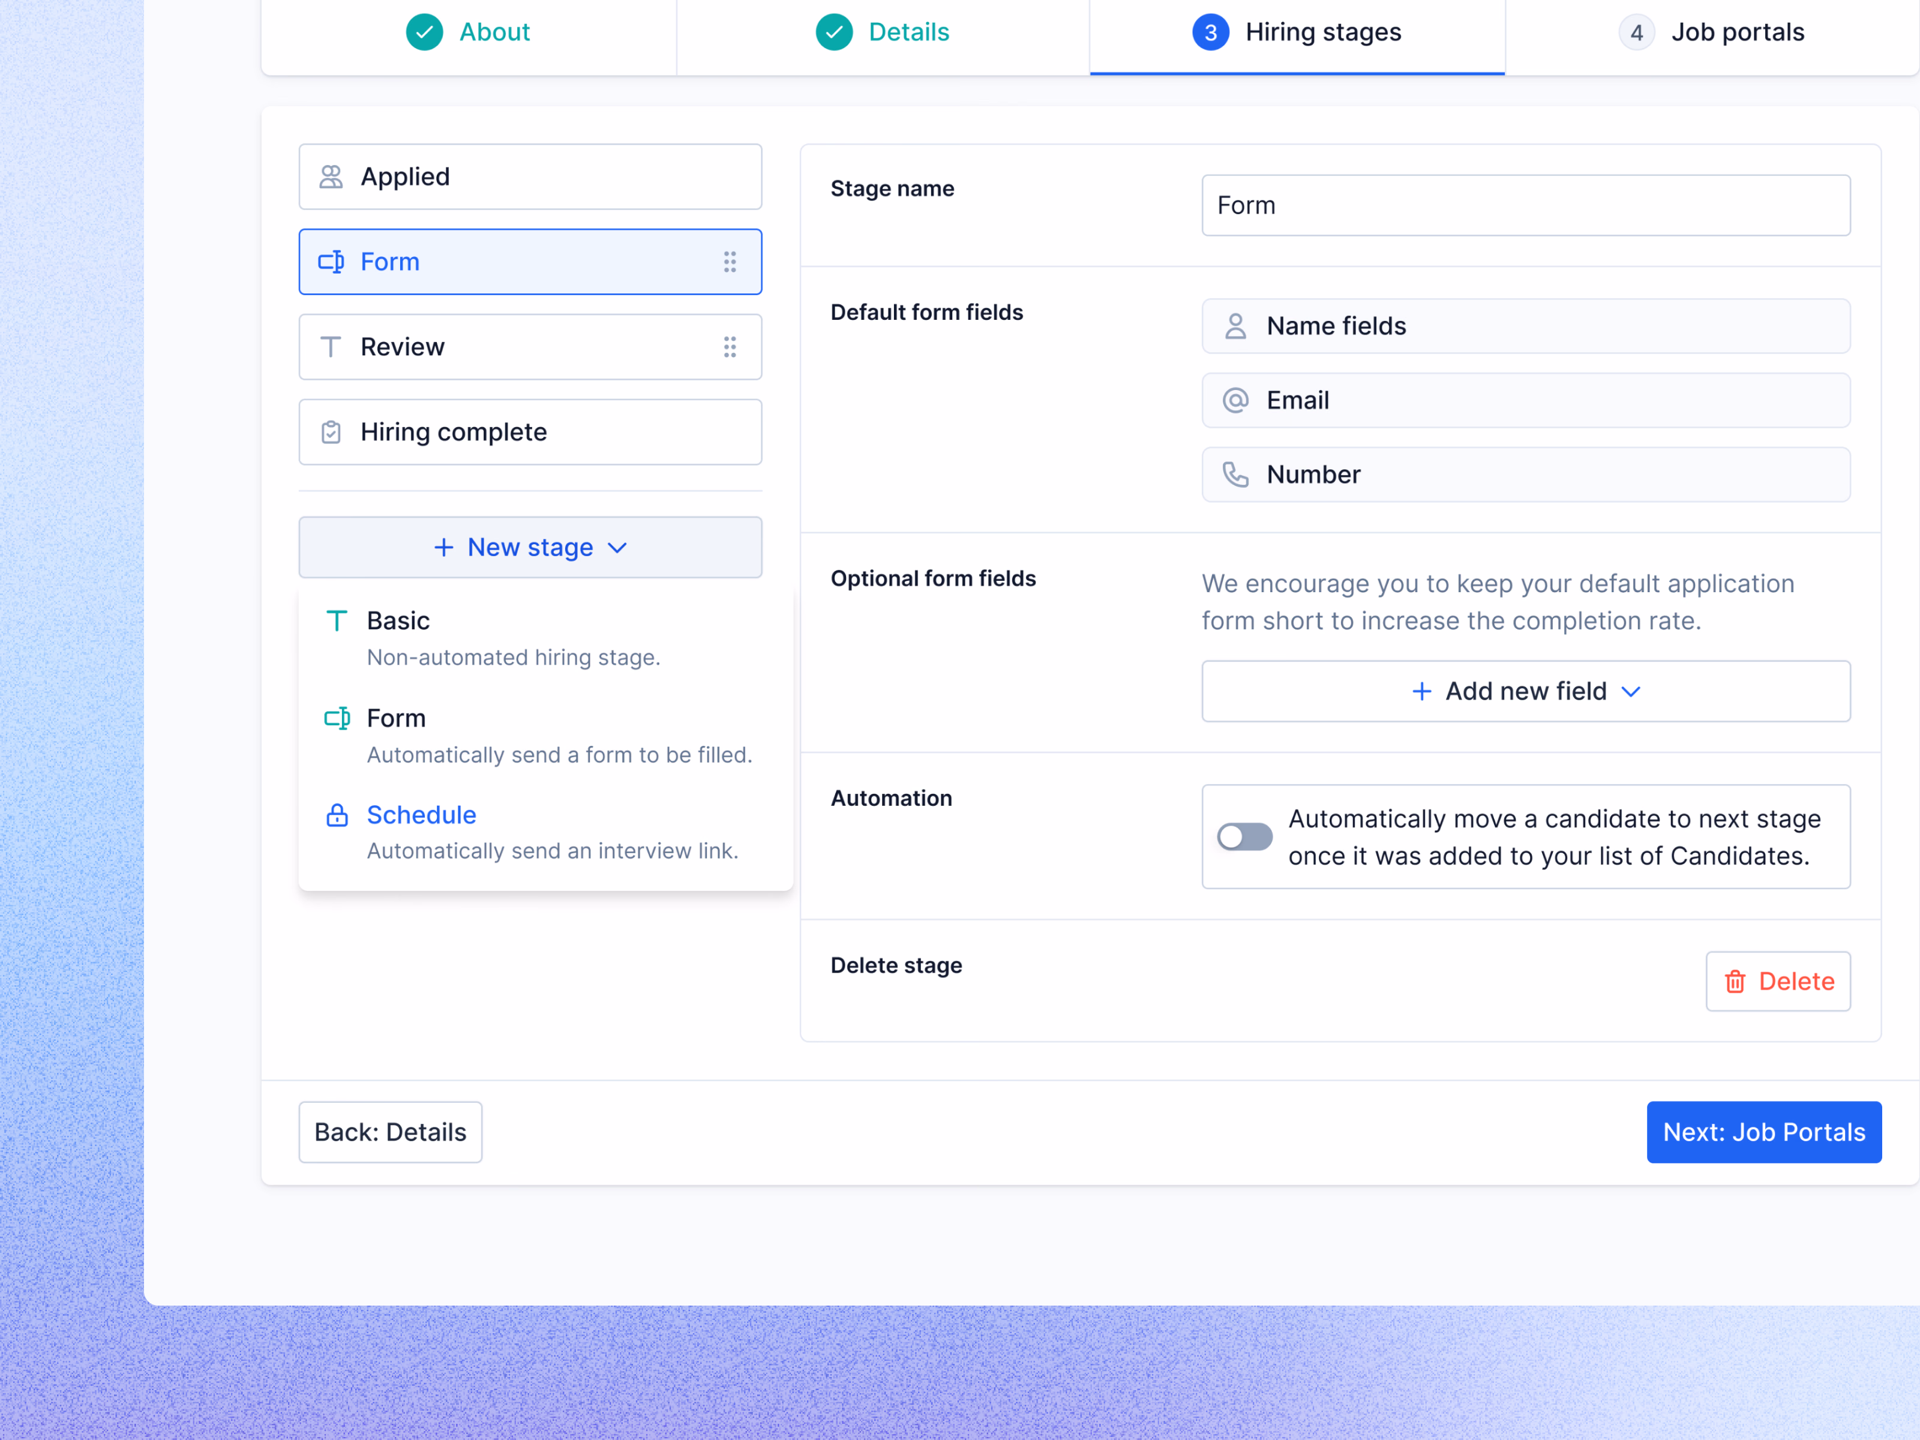Click the step 4 number badge
Image resolution: width=1920 pixels, height=1440 pixels.
pos(1637,32)
